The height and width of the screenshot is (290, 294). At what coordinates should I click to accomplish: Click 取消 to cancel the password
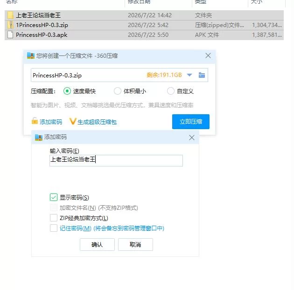135,244
